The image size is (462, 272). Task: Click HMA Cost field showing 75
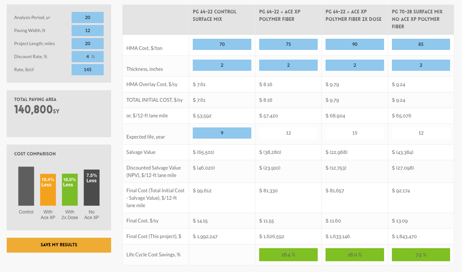[x=288, y=44]
